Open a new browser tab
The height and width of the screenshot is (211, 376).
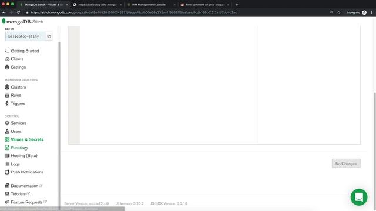tap(237, 5)
